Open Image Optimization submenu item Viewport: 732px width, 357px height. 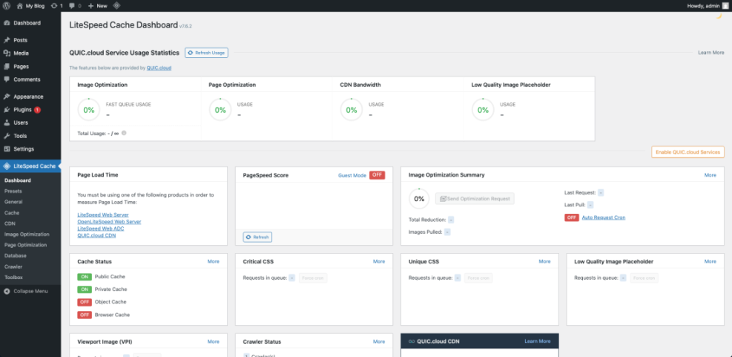27,234
